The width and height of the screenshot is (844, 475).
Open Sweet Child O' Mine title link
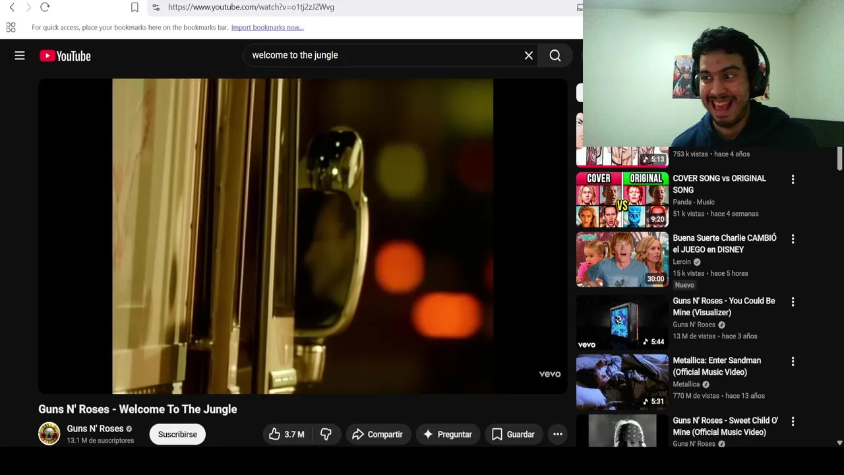tap(725, 426)
